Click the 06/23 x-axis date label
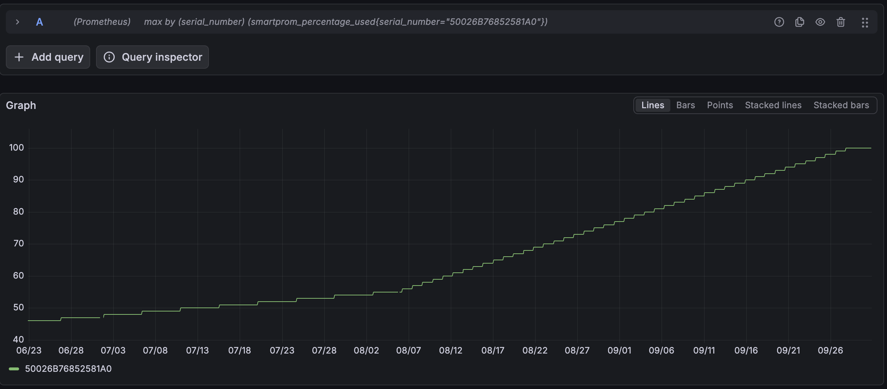The height and width of the screenshot is (389, 887). 29,350
